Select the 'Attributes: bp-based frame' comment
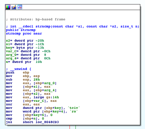 click(36, 19)
